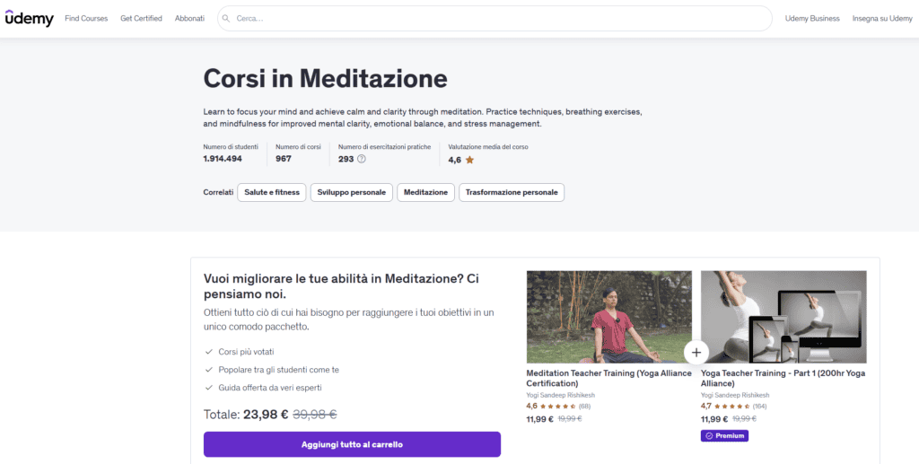Click the star icon beside 4,6 rating

(469, 160)
